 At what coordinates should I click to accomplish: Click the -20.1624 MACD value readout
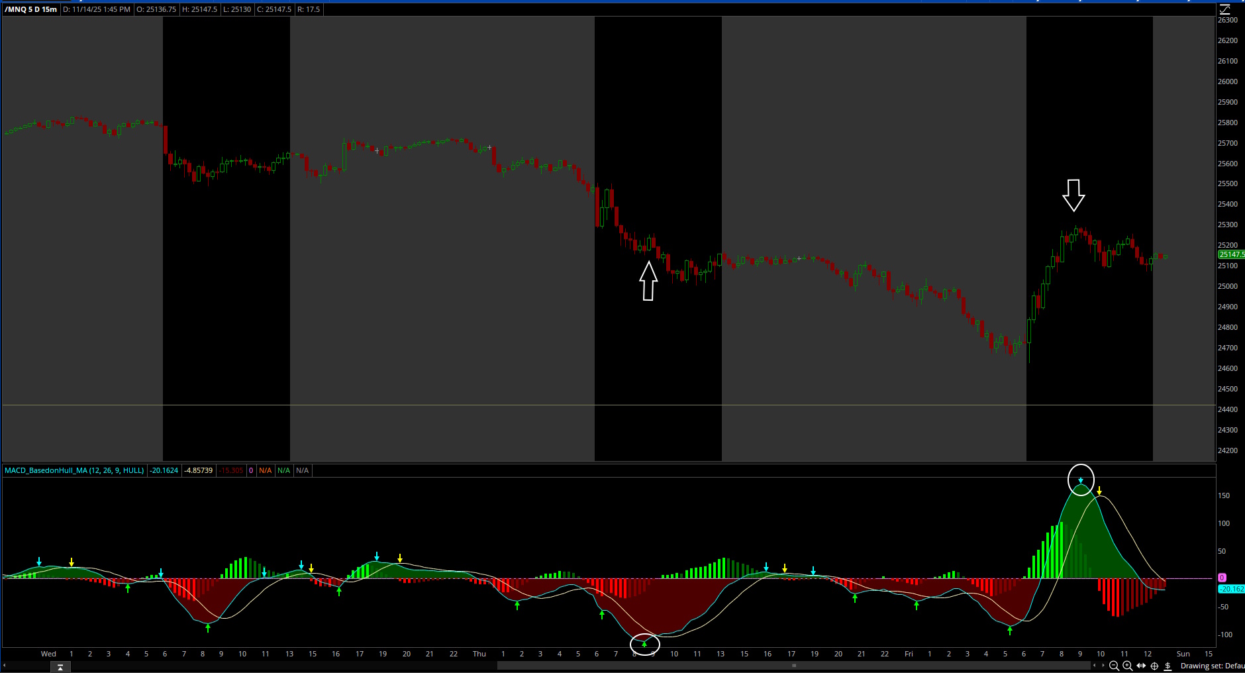point(164,470)
